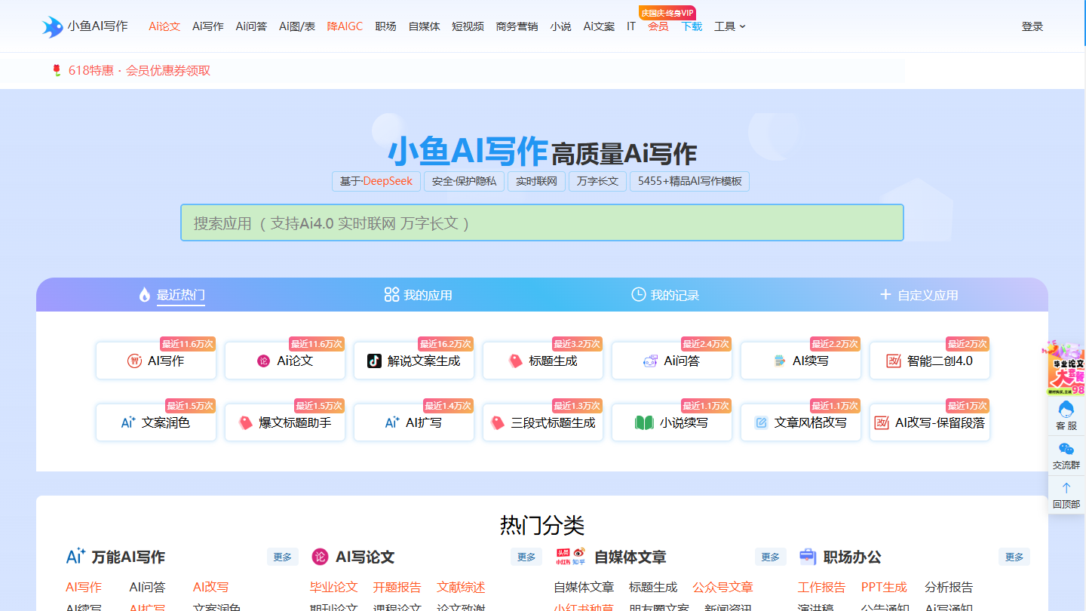Click the AI续写 card icon
Viewport: 1086px width, 611px height.
pos(780,361)
